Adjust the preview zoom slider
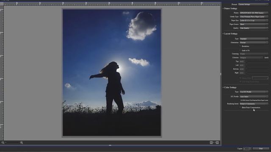The image size is (271, 152). pos(12,143)
